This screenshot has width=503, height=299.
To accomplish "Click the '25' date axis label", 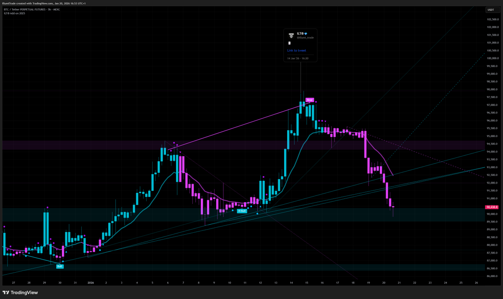I will click(461, 283).
